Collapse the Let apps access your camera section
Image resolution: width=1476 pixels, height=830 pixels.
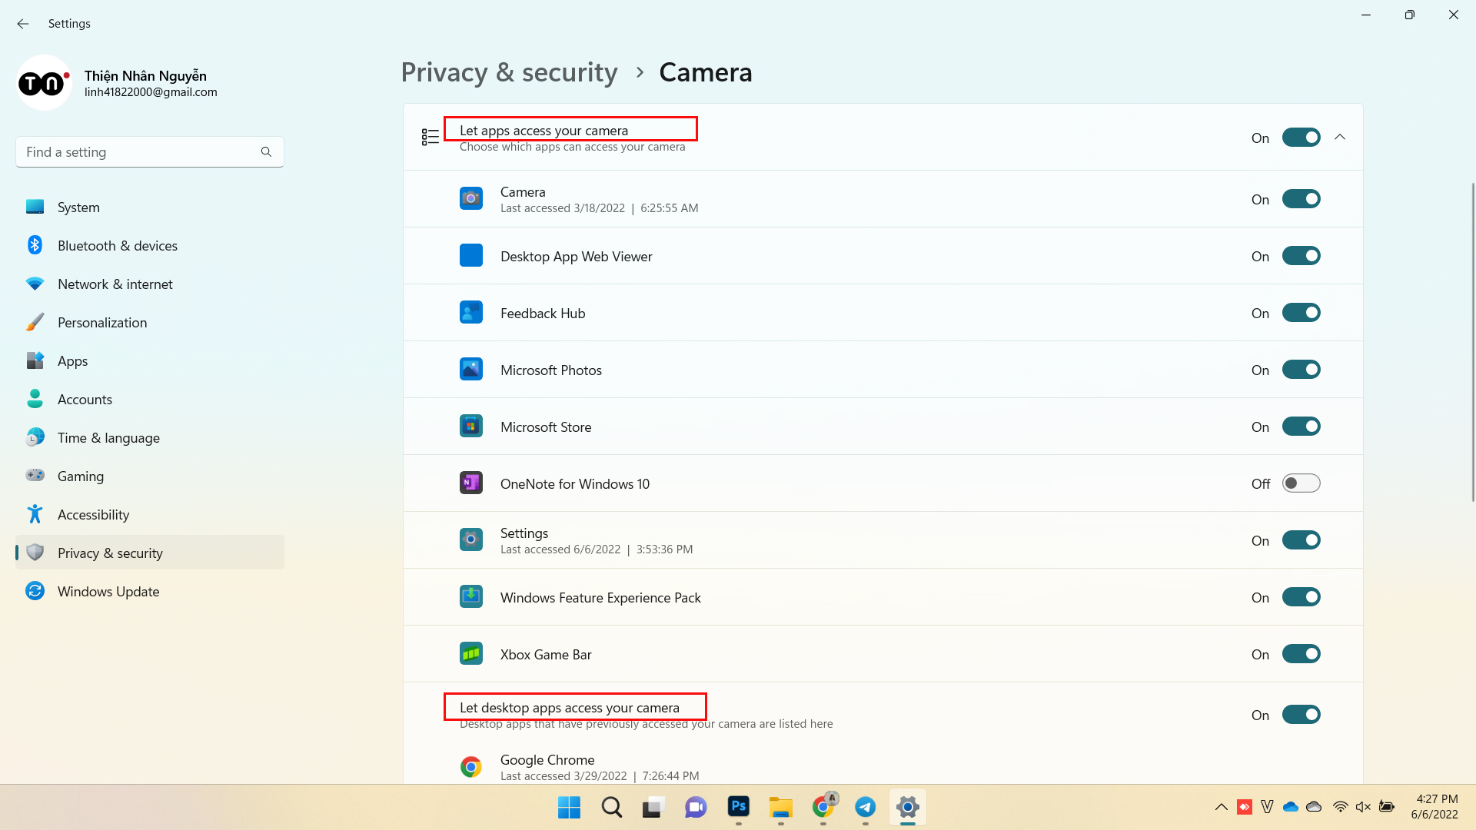point(1340,137)
